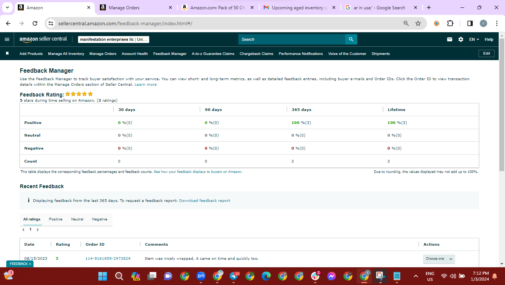Select the All ratings tab
505x285 pixels.
(x=32, y=219)
